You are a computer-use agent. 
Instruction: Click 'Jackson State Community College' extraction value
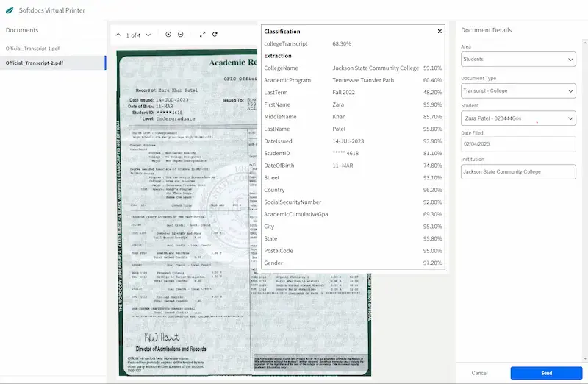[x=376, y=68]
